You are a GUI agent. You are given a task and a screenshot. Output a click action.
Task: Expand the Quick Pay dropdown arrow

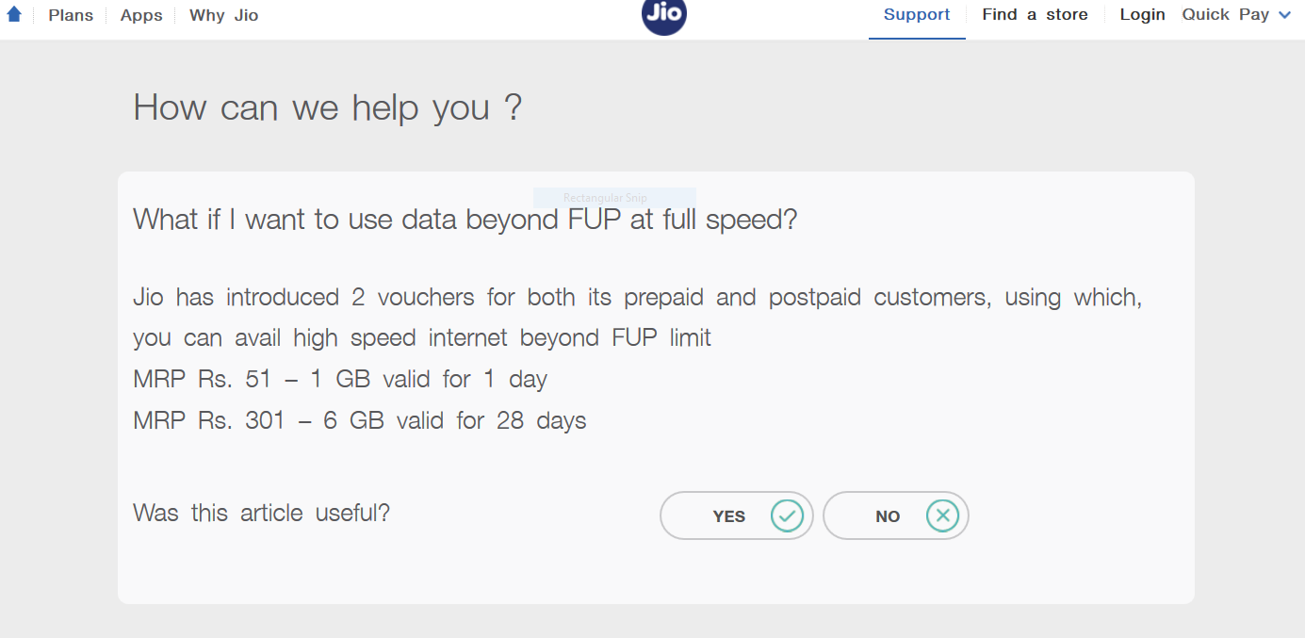point(1284,15)
